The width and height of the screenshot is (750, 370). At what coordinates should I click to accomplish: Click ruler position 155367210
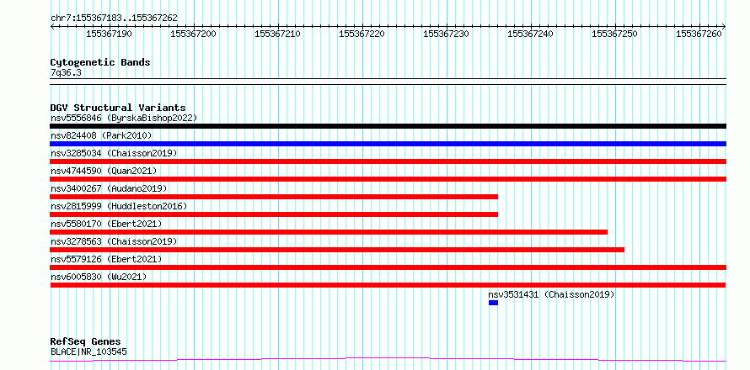(x=277, y=34)
